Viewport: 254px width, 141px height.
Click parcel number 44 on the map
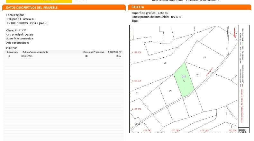(x=197, y=74)
